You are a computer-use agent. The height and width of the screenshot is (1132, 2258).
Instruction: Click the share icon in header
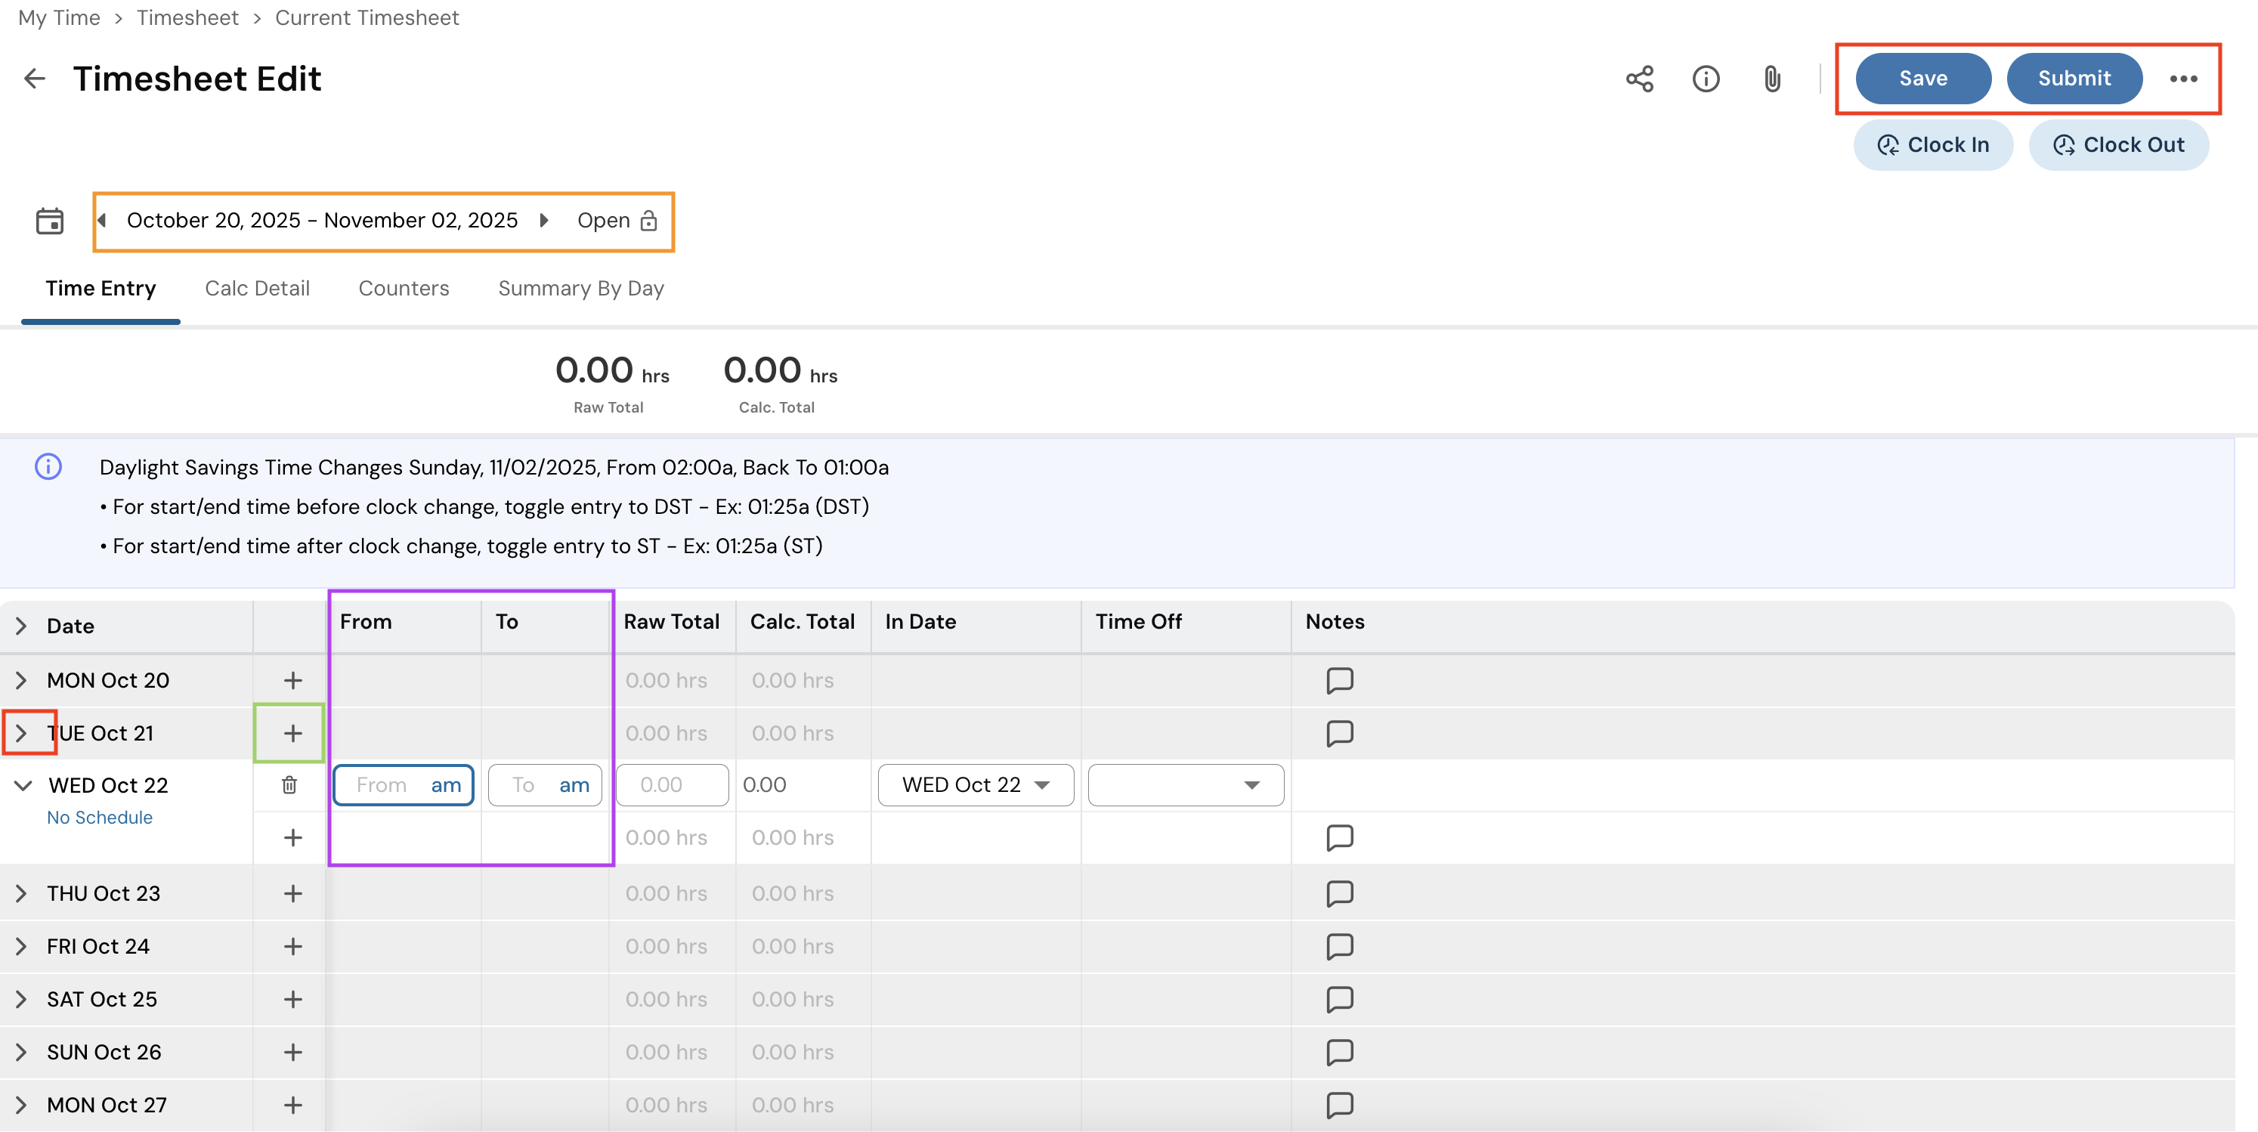(x=1639, y=79)
